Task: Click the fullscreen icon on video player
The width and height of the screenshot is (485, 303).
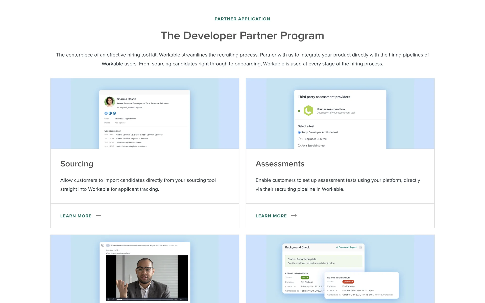Action: pos(185,299)
